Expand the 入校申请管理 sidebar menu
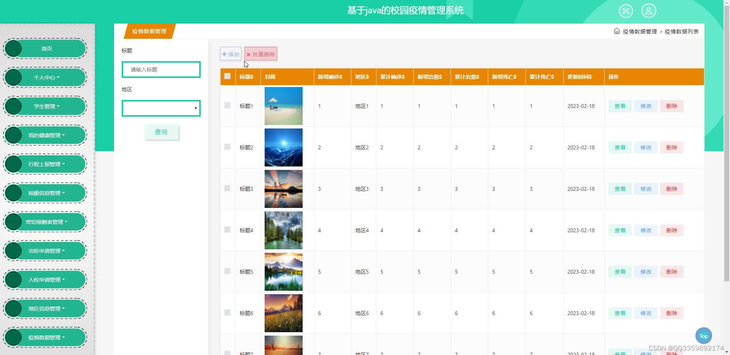This screenshot has height=355, width=730. pos(45,280)
